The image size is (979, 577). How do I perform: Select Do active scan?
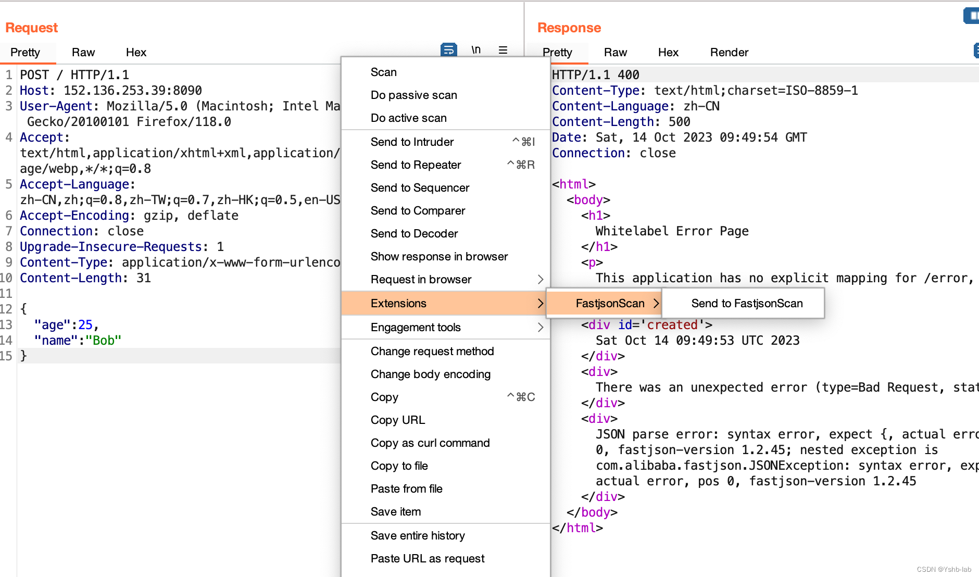(x=408, y=118)
